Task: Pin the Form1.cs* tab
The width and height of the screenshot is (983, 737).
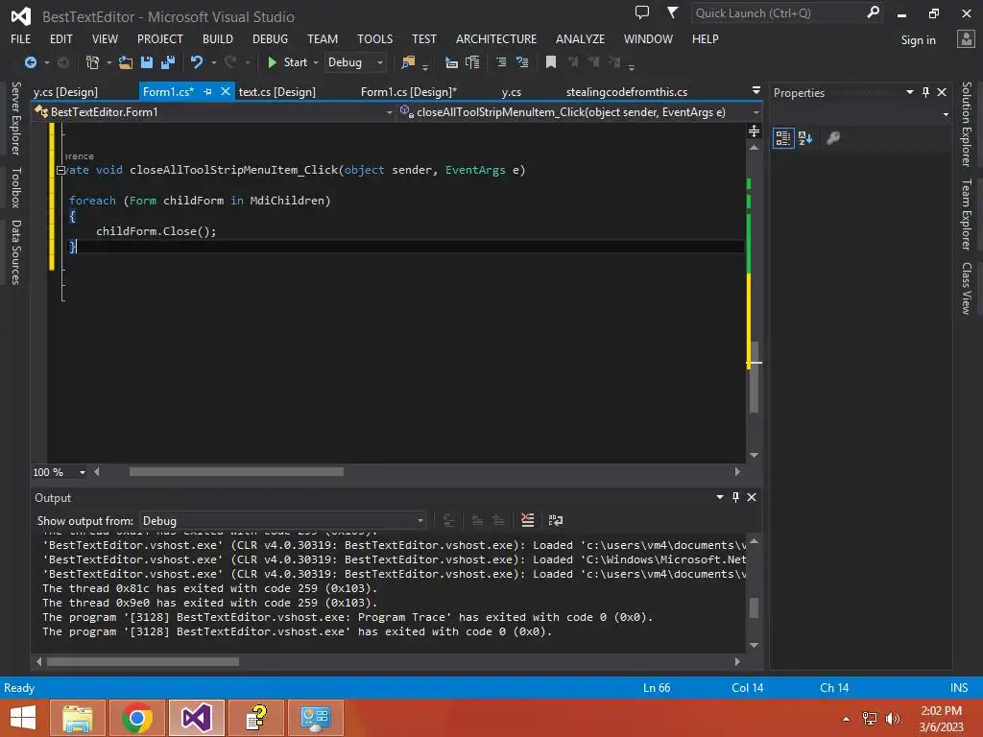Action: [x=207, y=91]
